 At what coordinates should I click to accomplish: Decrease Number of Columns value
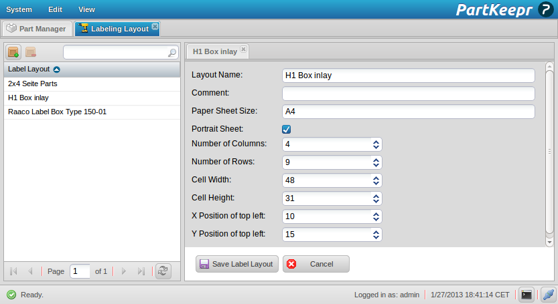click(x=376, y=147)
